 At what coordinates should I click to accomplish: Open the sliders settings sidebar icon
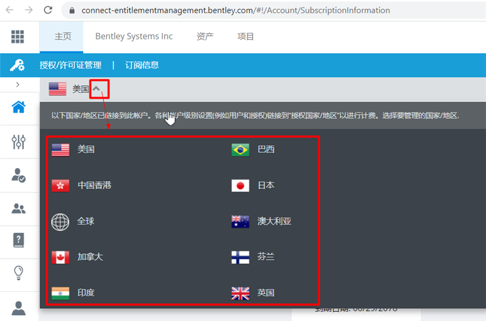pos(19,142)
